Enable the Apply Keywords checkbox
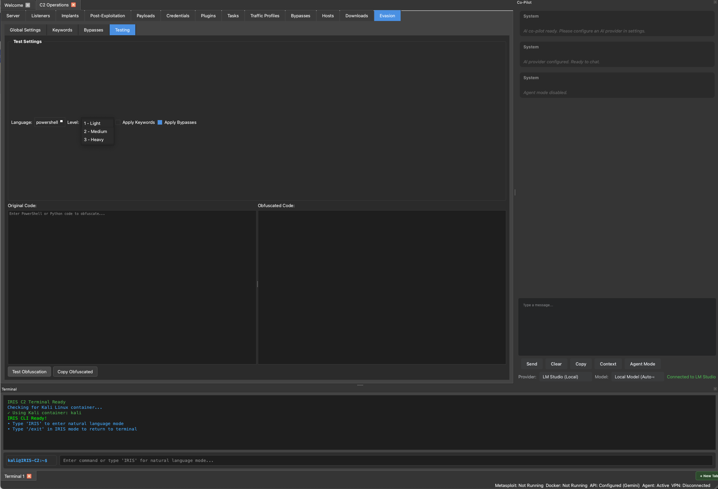Image resolution: width=718 pixels, height=489 pixels. [x=118, y=122]
